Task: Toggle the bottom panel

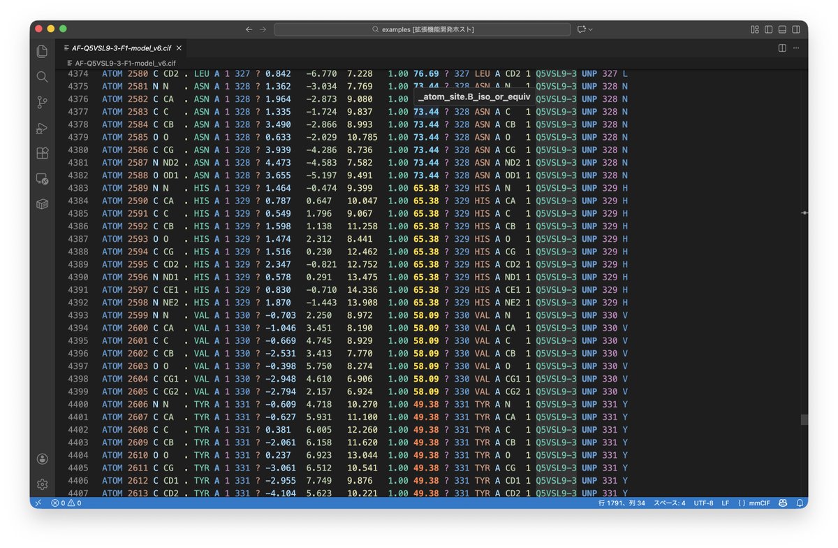Action: 782,29
